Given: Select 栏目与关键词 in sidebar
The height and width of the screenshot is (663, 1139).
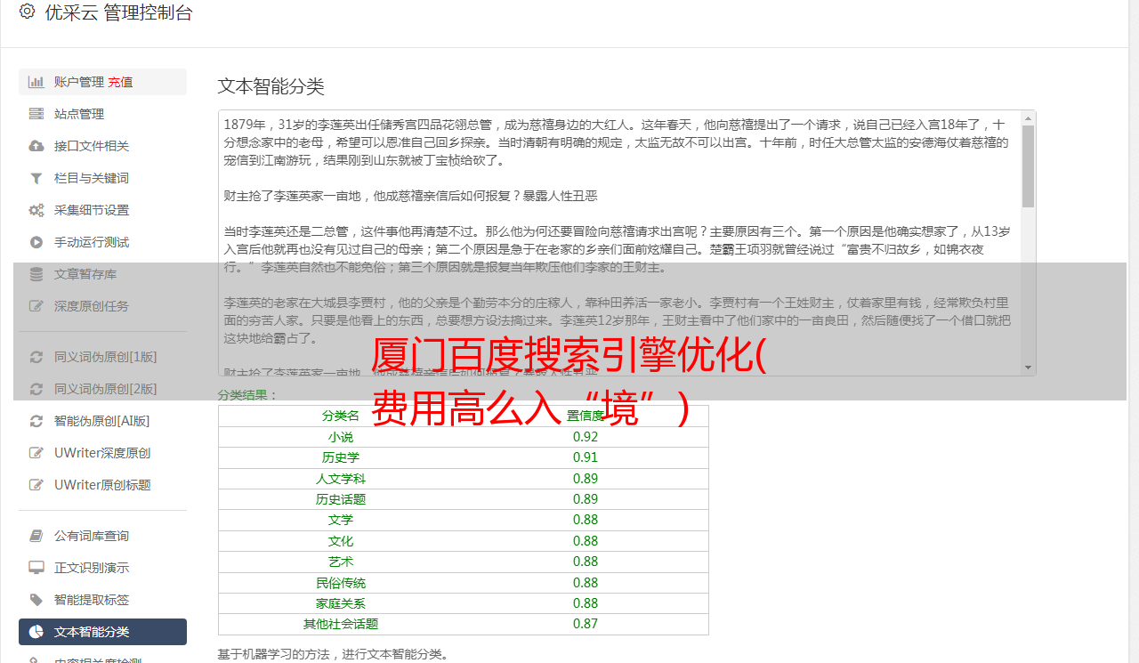Looking at the screenshot, I should [102, 178].
